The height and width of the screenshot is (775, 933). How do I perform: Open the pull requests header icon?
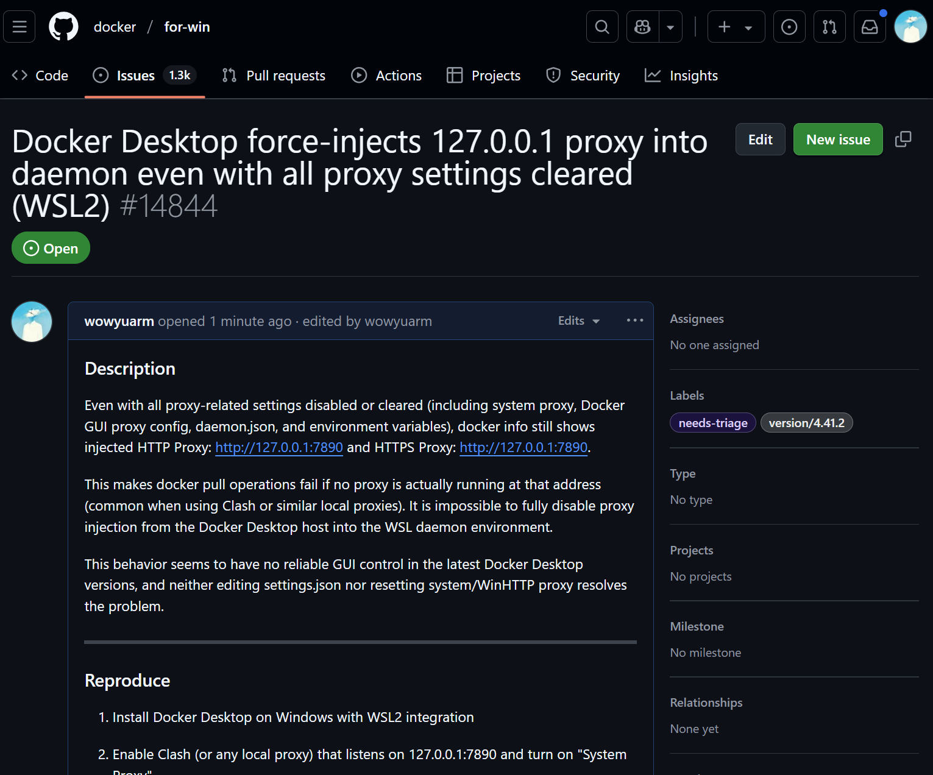(829, 27)
